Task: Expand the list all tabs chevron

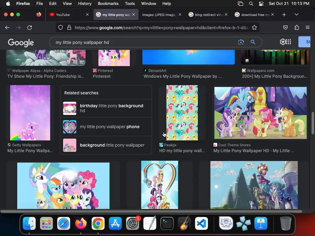Action: (x=296, y=14)
